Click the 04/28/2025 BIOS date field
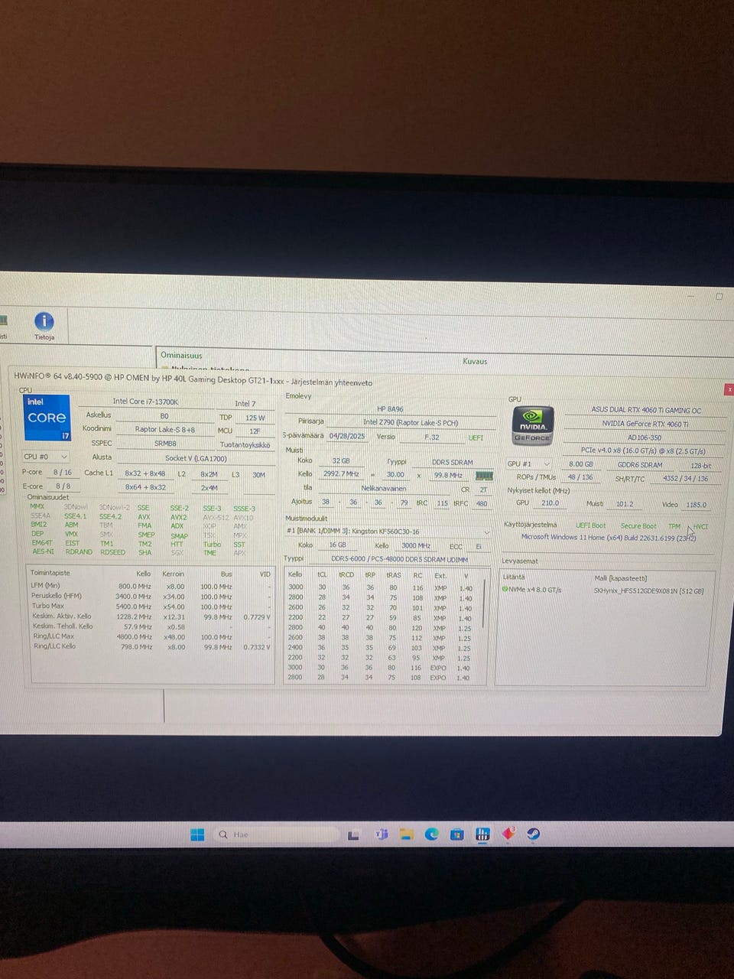Screen dimensions: 734x979 347,436
